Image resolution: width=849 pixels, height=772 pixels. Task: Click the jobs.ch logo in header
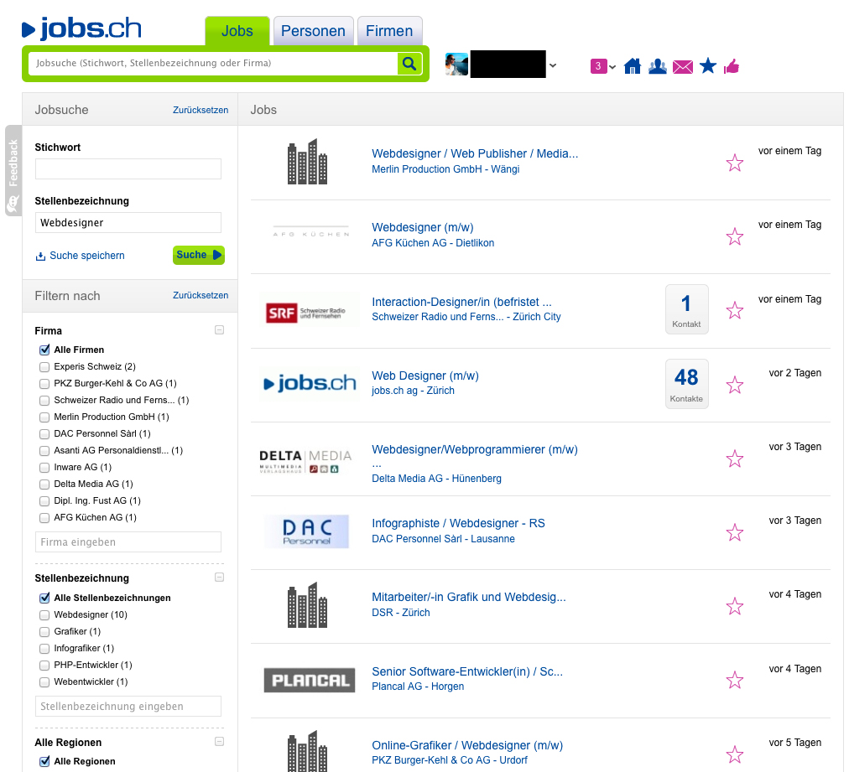coord(81,28)
